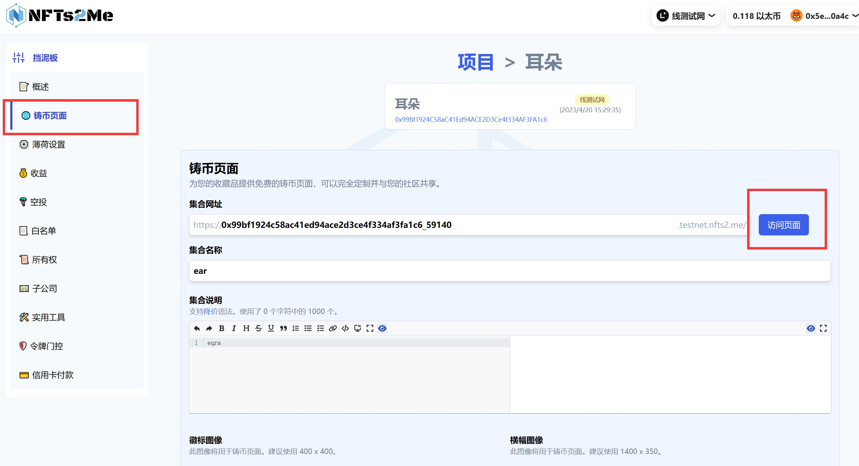Click the 集合名称 field containing ear
The image size is (859, 466).
coord(509,271)
